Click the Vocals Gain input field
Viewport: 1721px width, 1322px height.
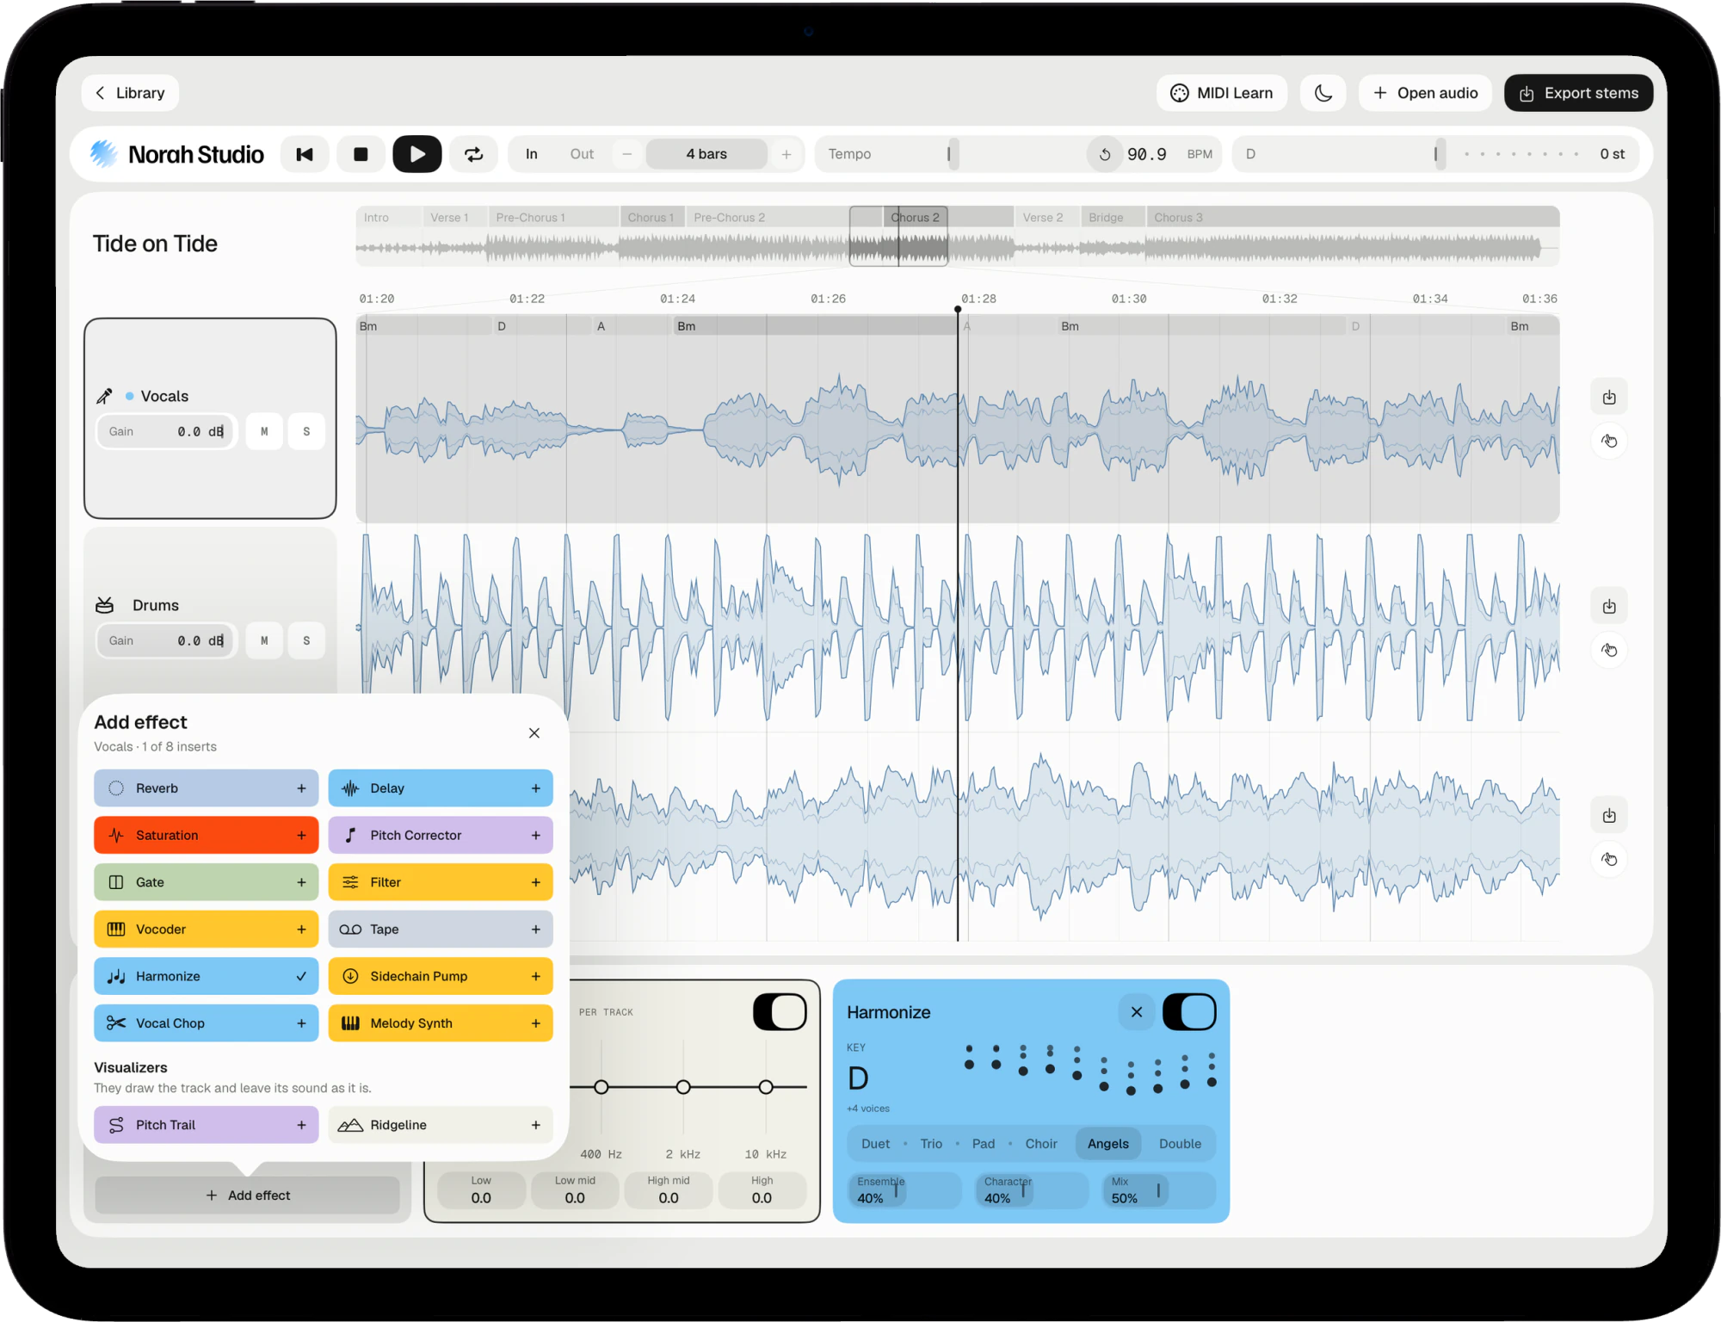click(x=165, y=431)
